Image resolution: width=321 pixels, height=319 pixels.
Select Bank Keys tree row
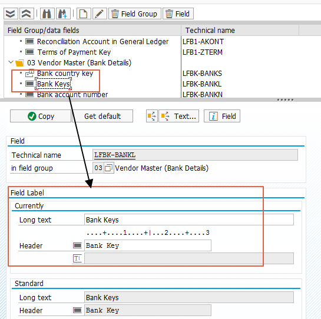tap(54, 84)
